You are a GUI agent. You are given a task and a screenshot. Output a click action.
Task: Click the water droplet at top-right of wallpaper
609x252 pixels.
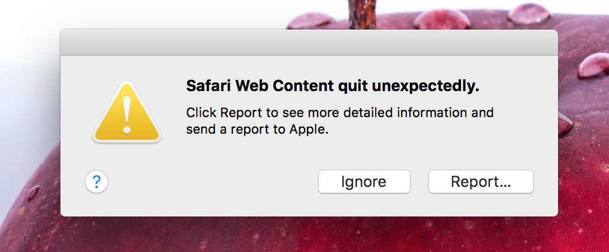point(527,12)
